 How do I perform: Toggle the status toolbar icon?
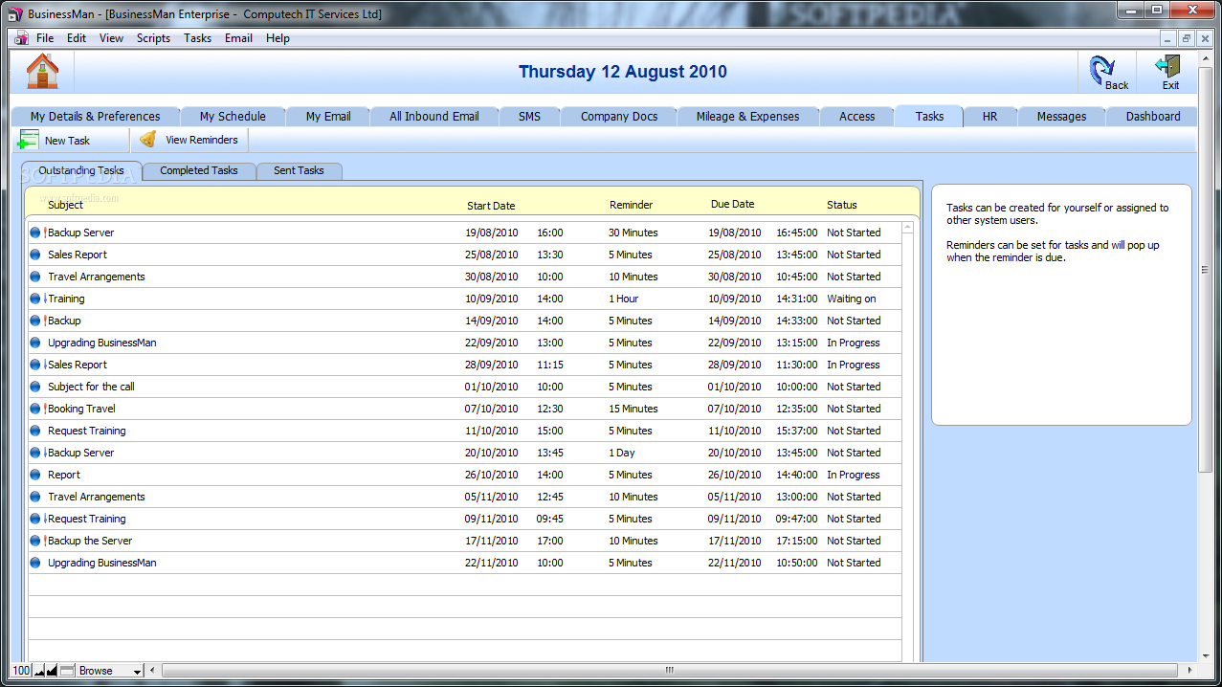tap(67, 671)
